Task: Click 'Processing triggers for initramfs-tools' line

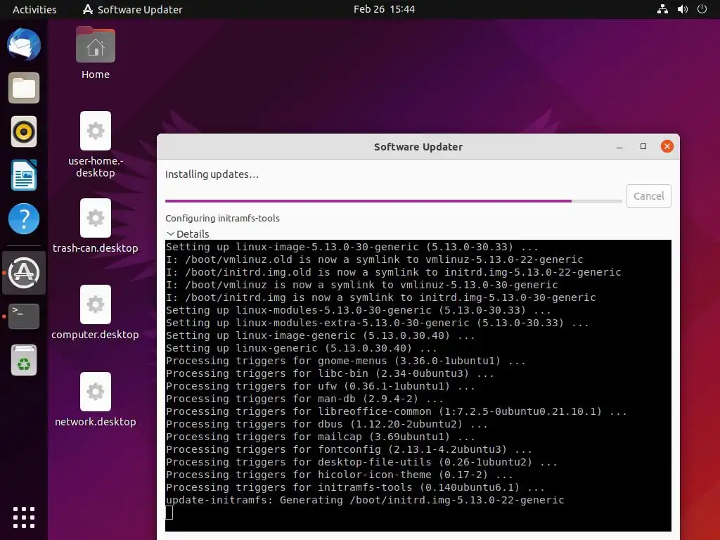Action: tap(355, 487)
